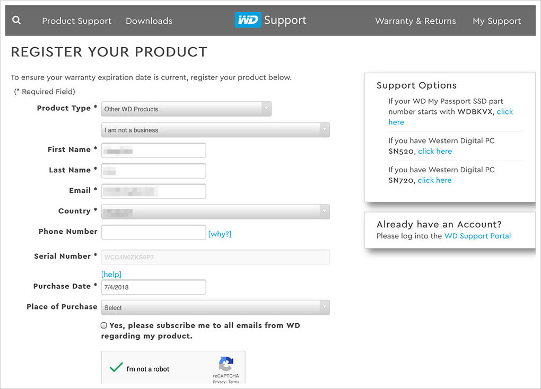The height and width of the screenshot is (389, 541).
Task: Go to Warranty & Returns
Action: (x=415, y=21)
